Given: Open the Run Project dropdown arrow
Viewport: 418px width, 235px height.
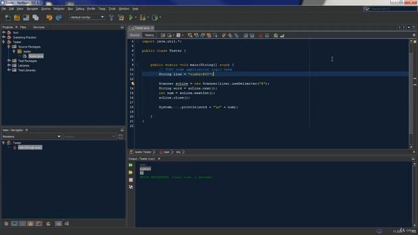Looking at the screenshot, I should [x=136, y=18].
